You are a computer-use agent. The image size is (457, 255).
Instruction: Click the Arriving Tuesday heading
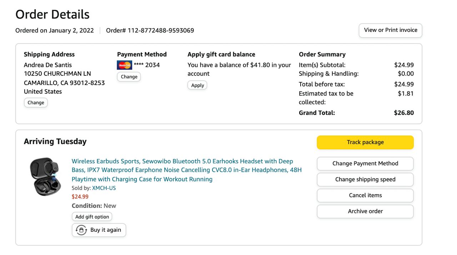(55, 141)
